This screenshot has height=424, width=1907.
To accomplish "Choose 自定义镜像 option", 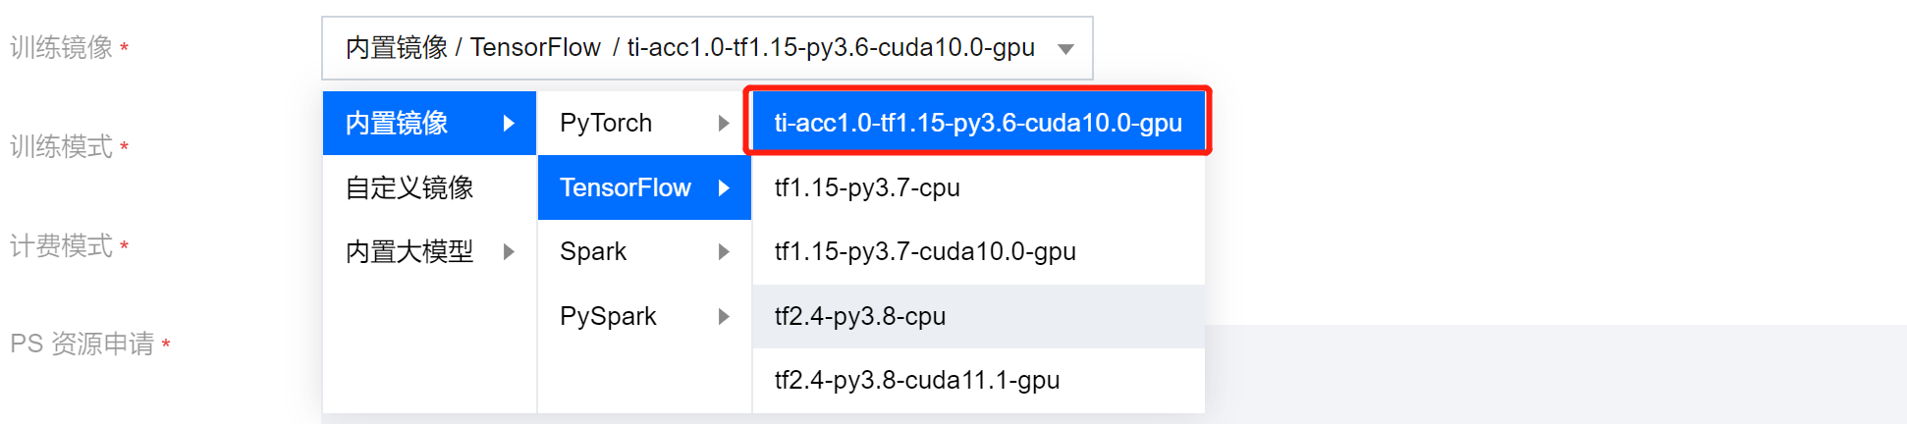I will coord(409,187).
